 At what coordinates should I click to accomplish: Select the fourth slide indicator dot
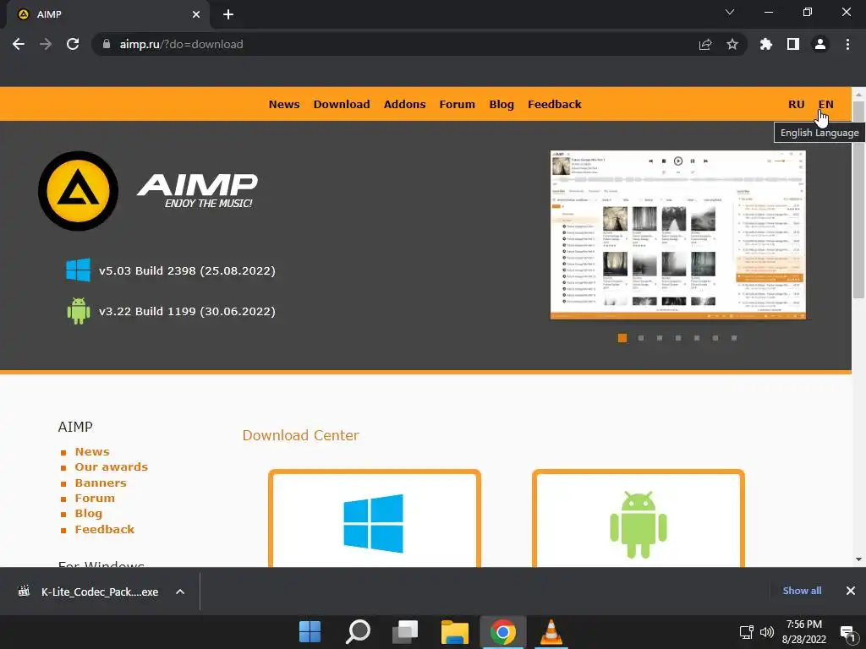point(678,338)
